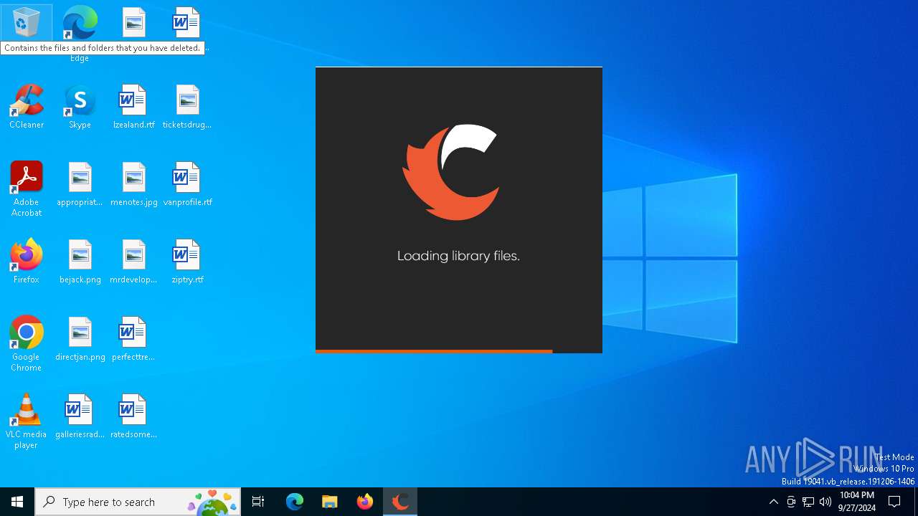This screenshot has height=516, width=918.
Task: Launch the Firefox desktop shortcut
Action: pyautogui.click(x=27, y=262)
